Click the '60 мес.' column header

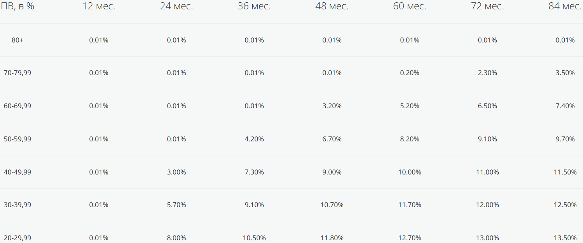click(410, 6)
